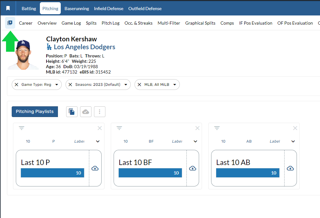Click the Last 10 P blue progress bar
The image size is (320, 218).
53,173
